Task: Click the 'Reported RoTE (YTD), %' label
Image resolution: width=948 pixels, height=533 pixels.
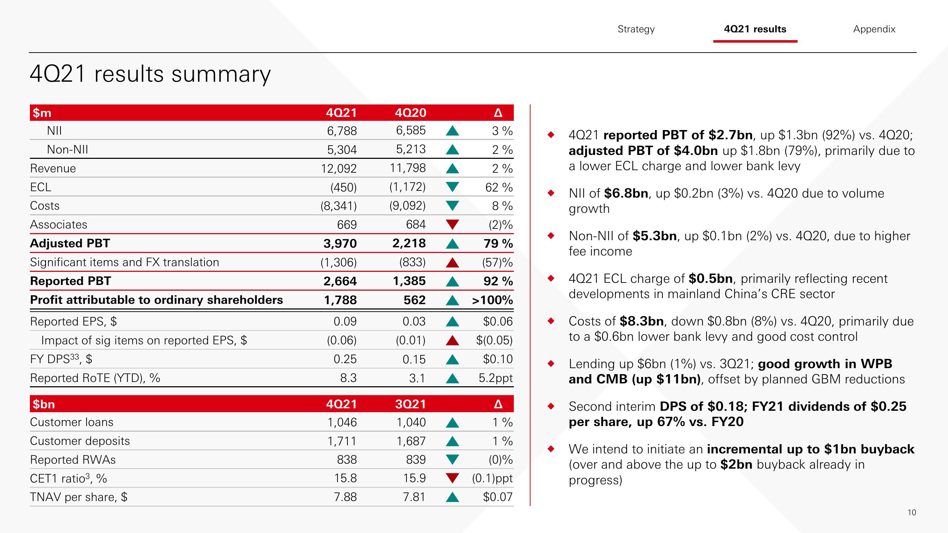Action: tap(95, 378)
